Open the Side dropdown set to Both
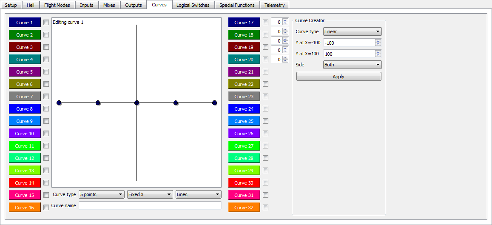Screen dimensions: 492x225 click(x=352, y=65)
